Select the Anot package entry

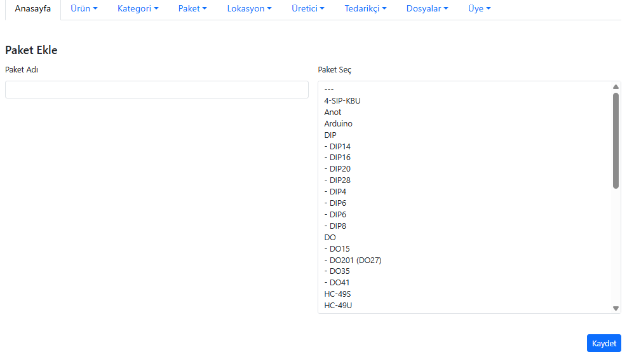coord(333,112)
